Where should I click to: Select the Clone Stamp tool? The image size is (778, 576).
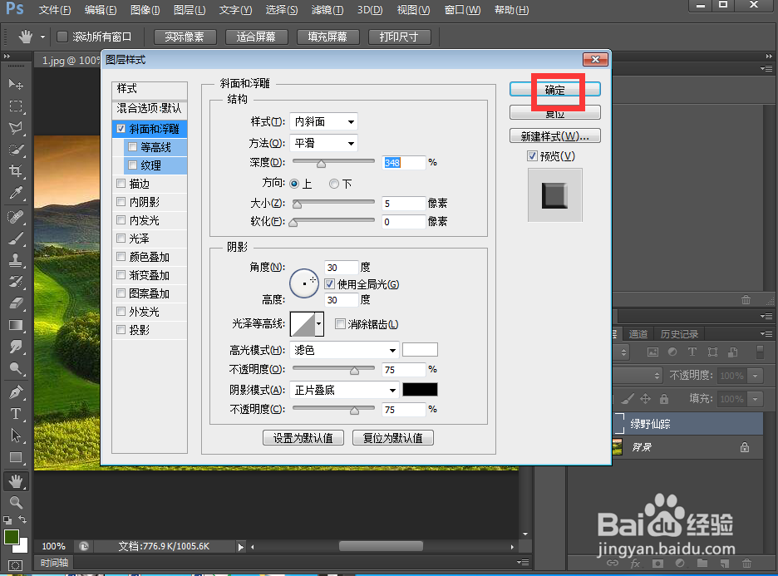(x=15, y=258)
